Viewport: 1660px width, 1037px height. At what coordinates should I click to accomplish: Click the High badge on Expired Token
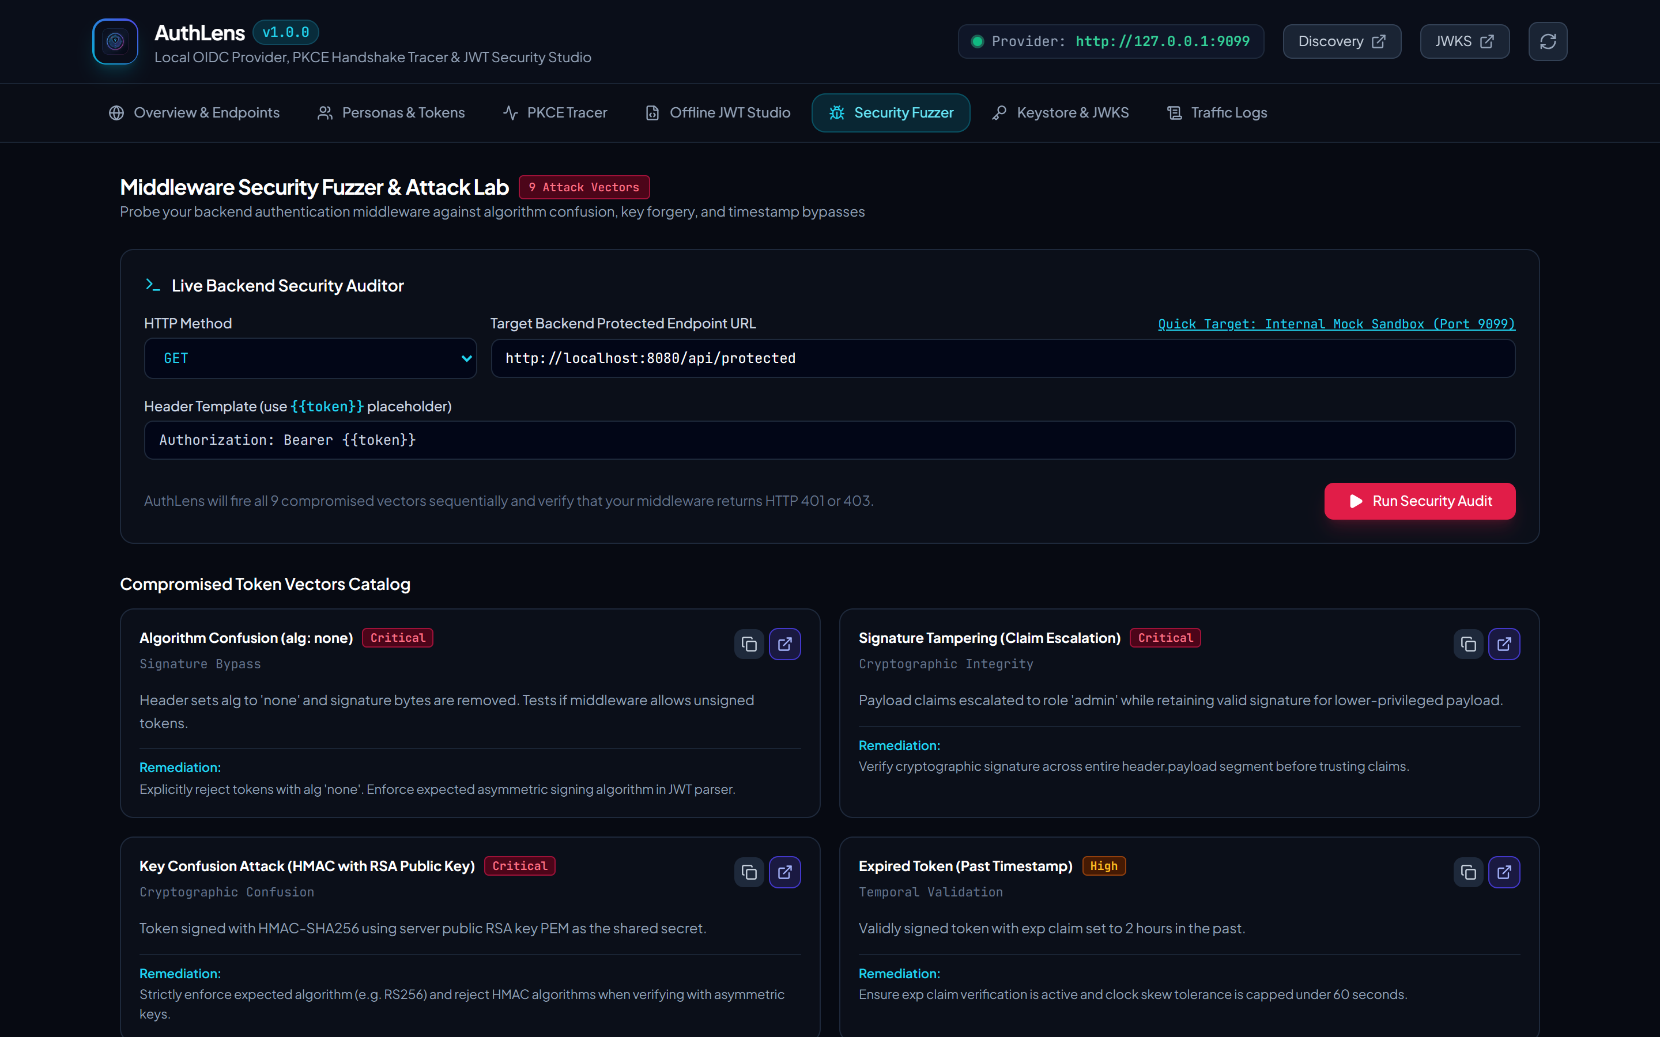coord(1104,866)
